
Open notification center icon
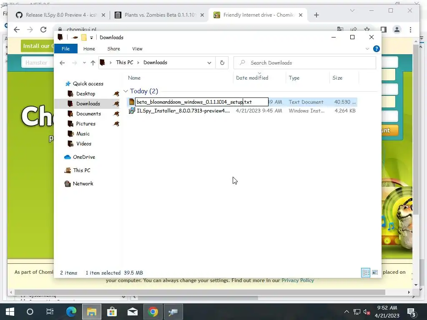(x=412, y=312)
